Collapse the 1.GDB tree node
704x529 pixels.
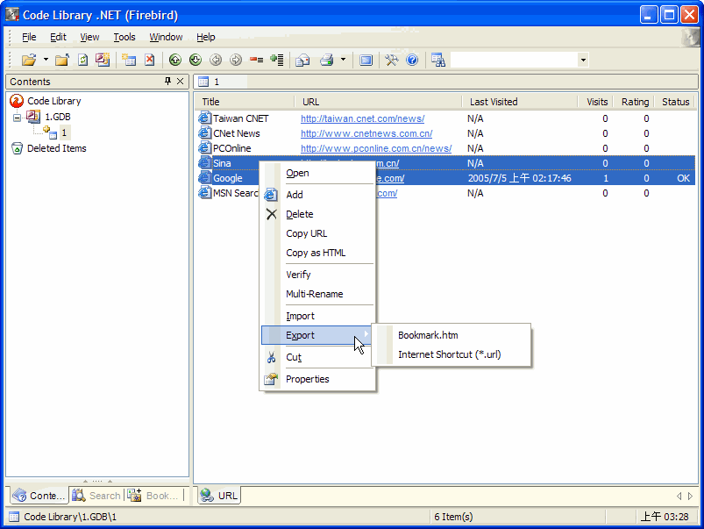[x=17, y=118]
